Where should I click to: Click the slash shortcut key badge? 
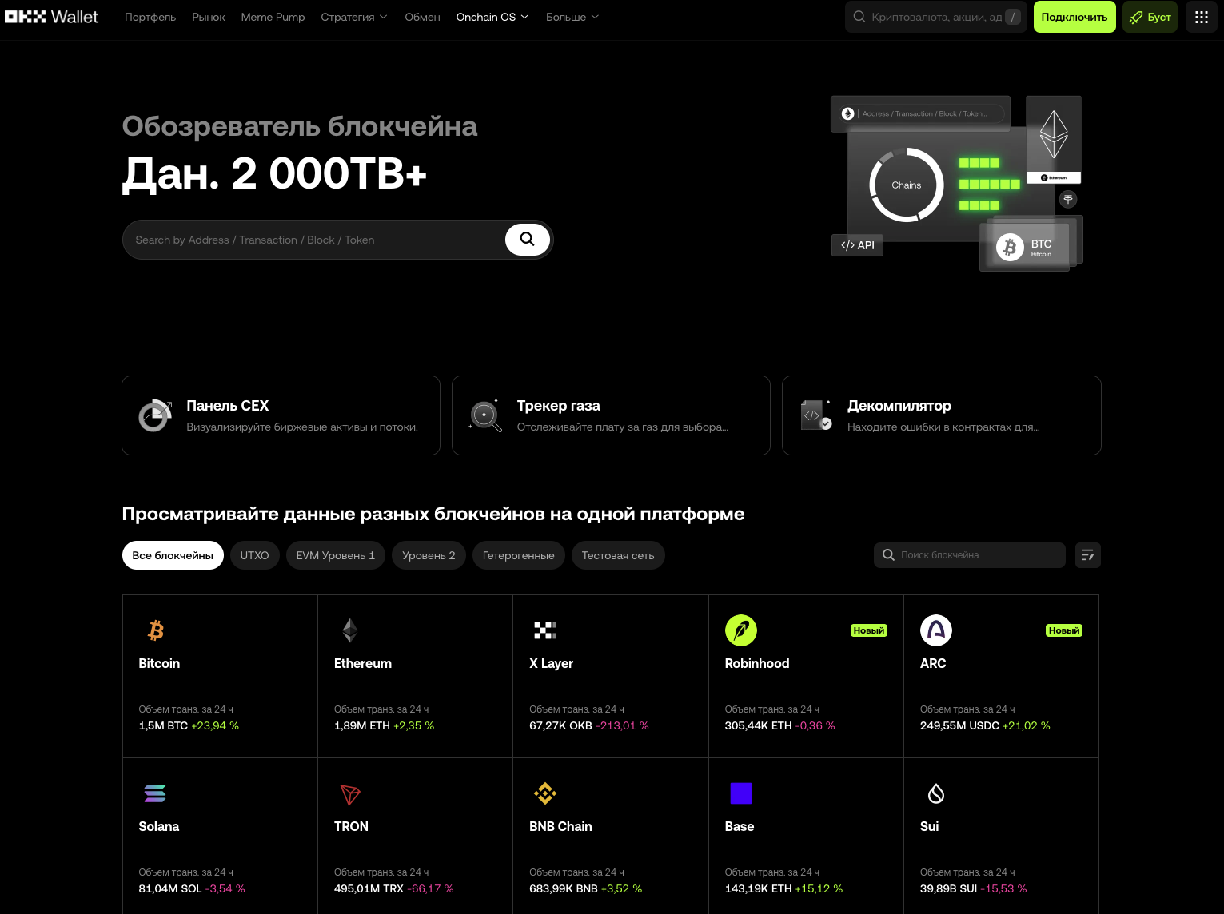click(x=1013, y=17)
